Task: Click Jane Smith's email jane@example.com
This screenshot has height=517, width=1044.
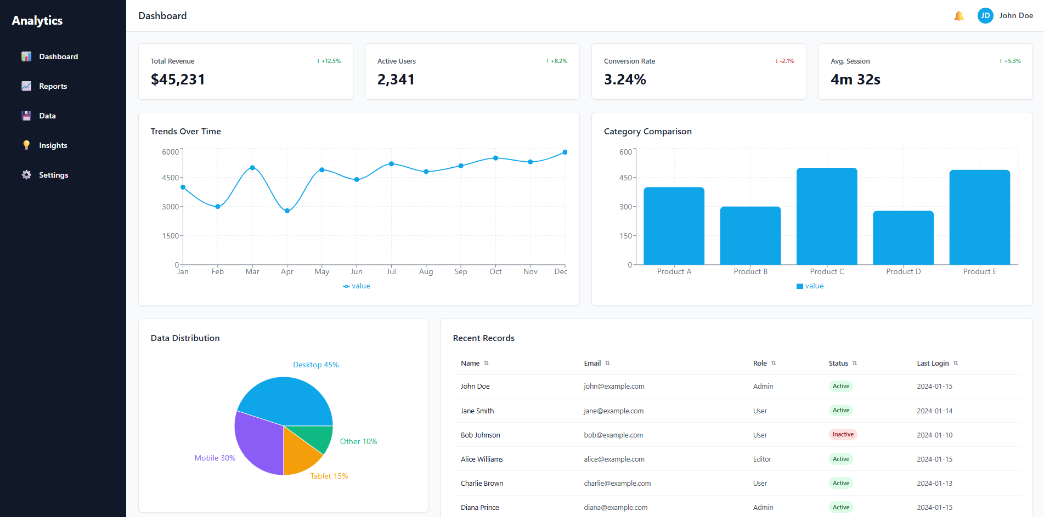Action: pos(613,411)
